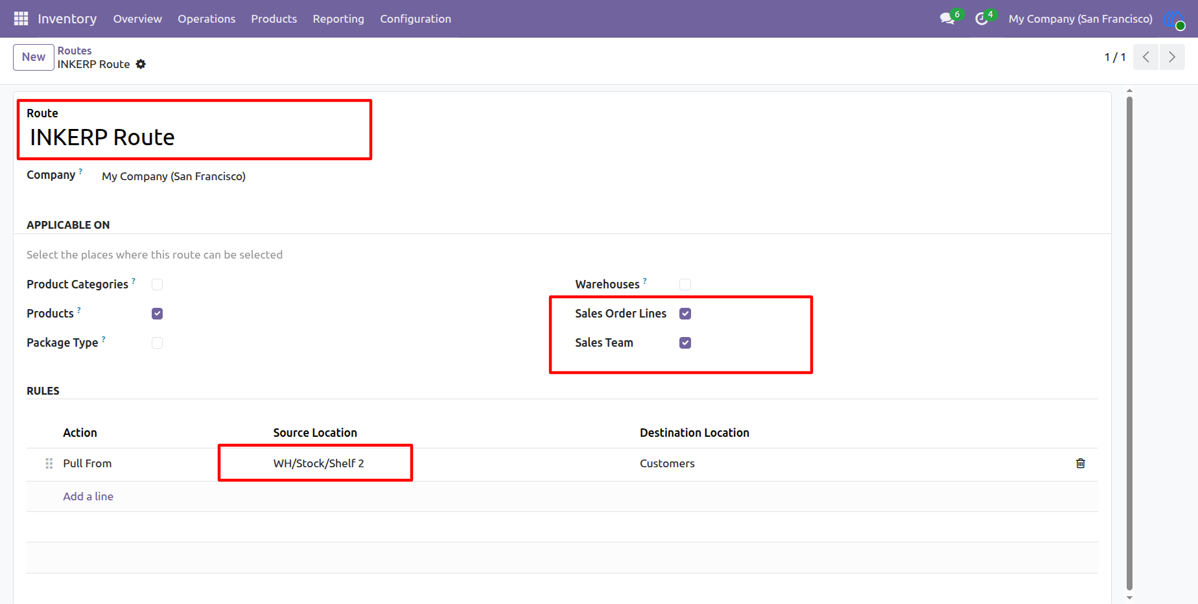The image size is (1198, 604).
Task: Click the New button
Action: [34, 57]
